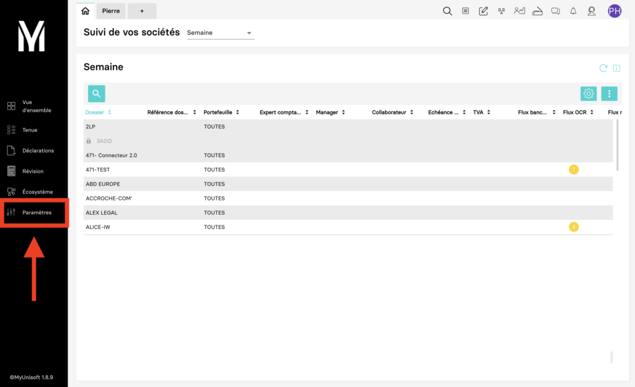The width and height of the screenshot is (635, 387).
Task: Click the calculator icon in top bar
Action: (x=465, y=11)
